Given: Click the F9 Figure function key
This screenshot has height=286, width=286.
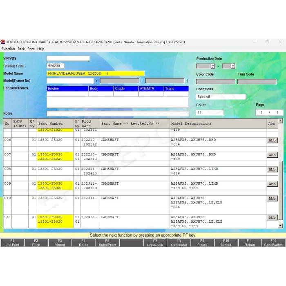Looking at the screenshot, I should click(x=202, y=243).
